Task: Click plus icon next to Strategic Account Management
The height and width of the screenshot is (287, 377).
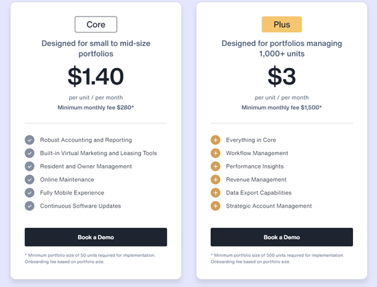Action: (x=216, y=206)
